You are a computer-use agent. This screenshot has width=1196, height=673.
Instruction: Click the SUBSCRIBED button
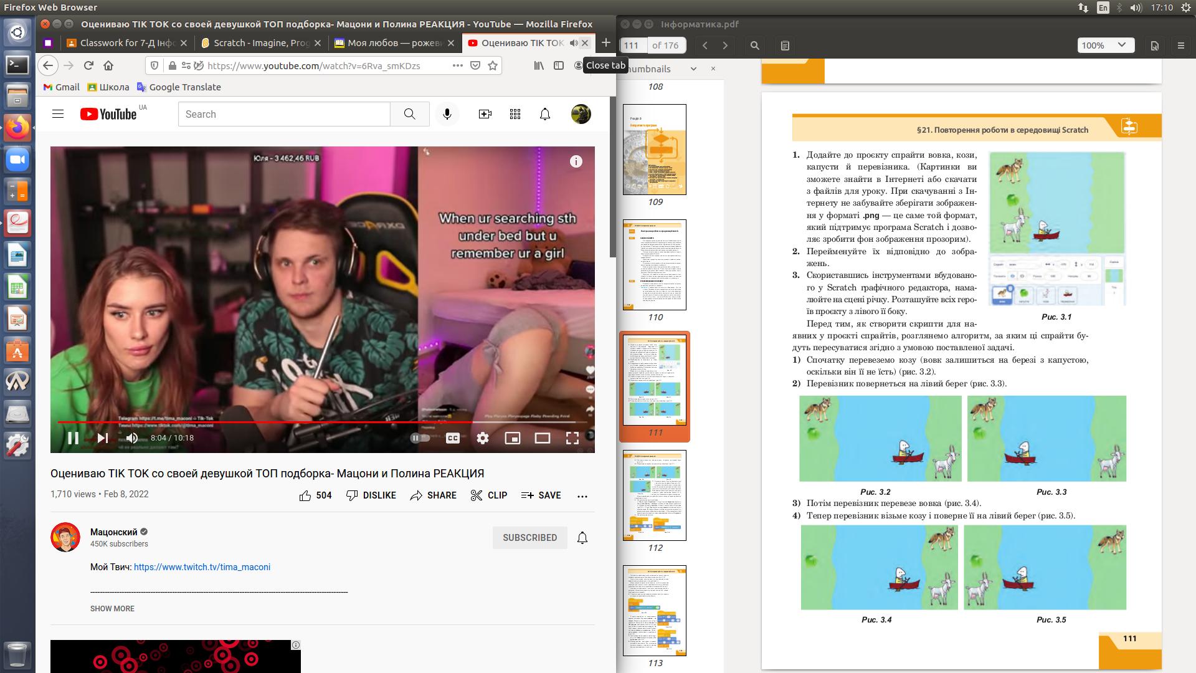click(x=529, y=537)
